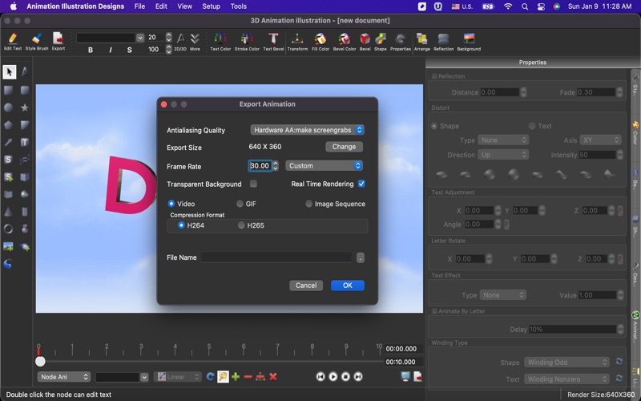Click the File Name input field

(x=276, y=257)
